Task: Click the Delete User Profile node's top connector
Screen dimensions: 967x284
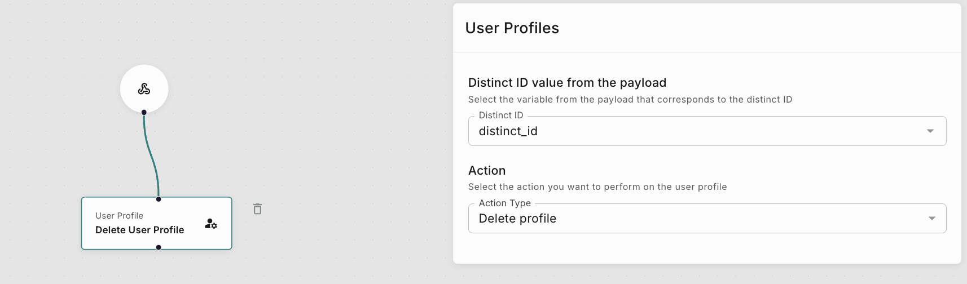Action: 159,199
